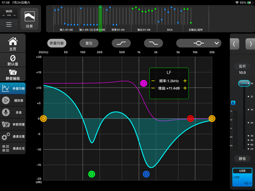Open the hamburger menu below Wifi
The image size is (255, 191).
pos(9,24)
